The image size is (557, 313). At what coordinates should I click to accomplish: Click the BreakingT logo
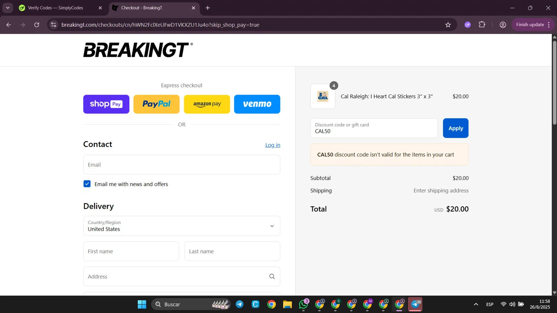138,50
